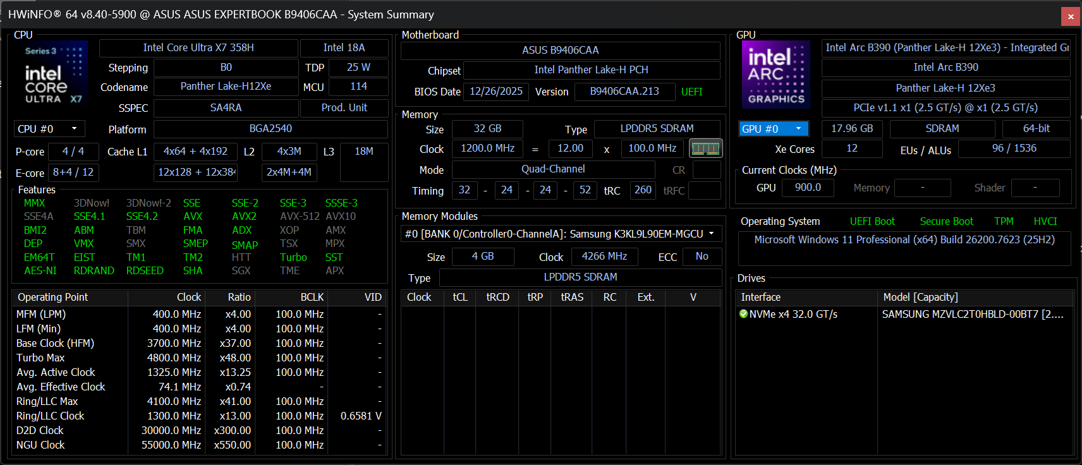Click the Windows 11 Professional OS field
Screen dimensions: 1082x465
coord(904,240)
